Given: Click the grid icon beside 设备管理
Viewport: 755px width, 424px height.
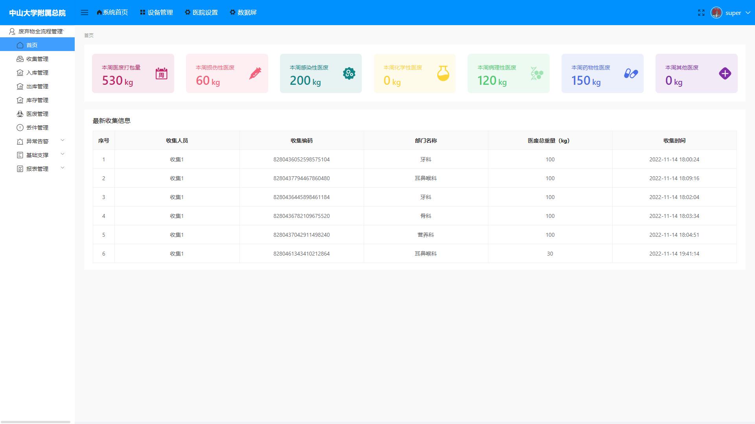Looking at the screenshot, I should tap(143, 13).
